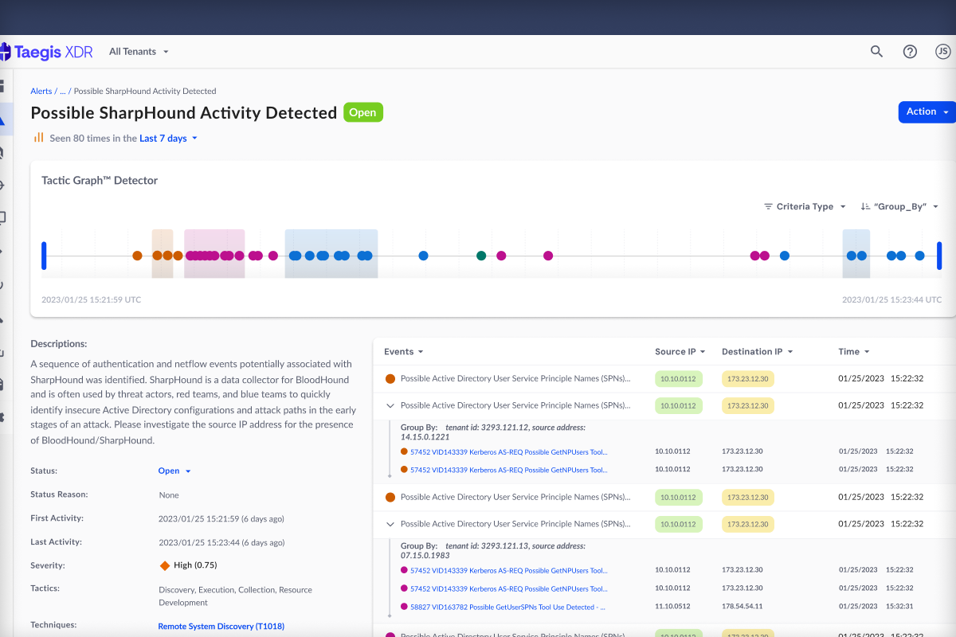Click the timeline start timestamp 15:21:59 UTC
The height and width of the screenshot is (637, 956).
pyautogui.click(x=92, y=300)
